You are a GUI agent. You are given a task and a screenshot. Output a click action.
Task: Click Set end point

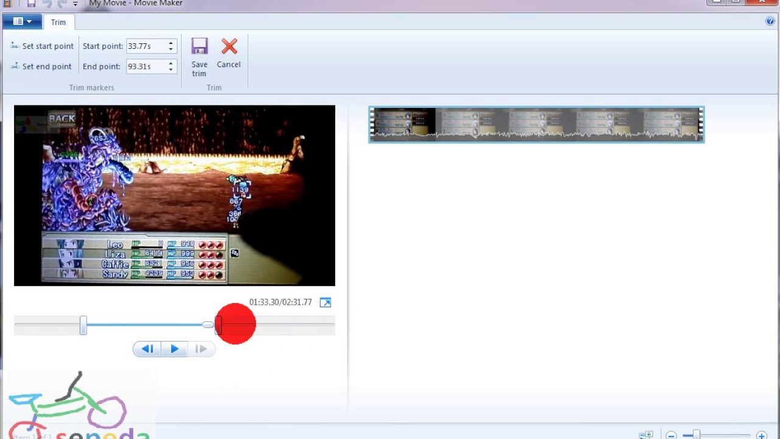coord(41,66)
